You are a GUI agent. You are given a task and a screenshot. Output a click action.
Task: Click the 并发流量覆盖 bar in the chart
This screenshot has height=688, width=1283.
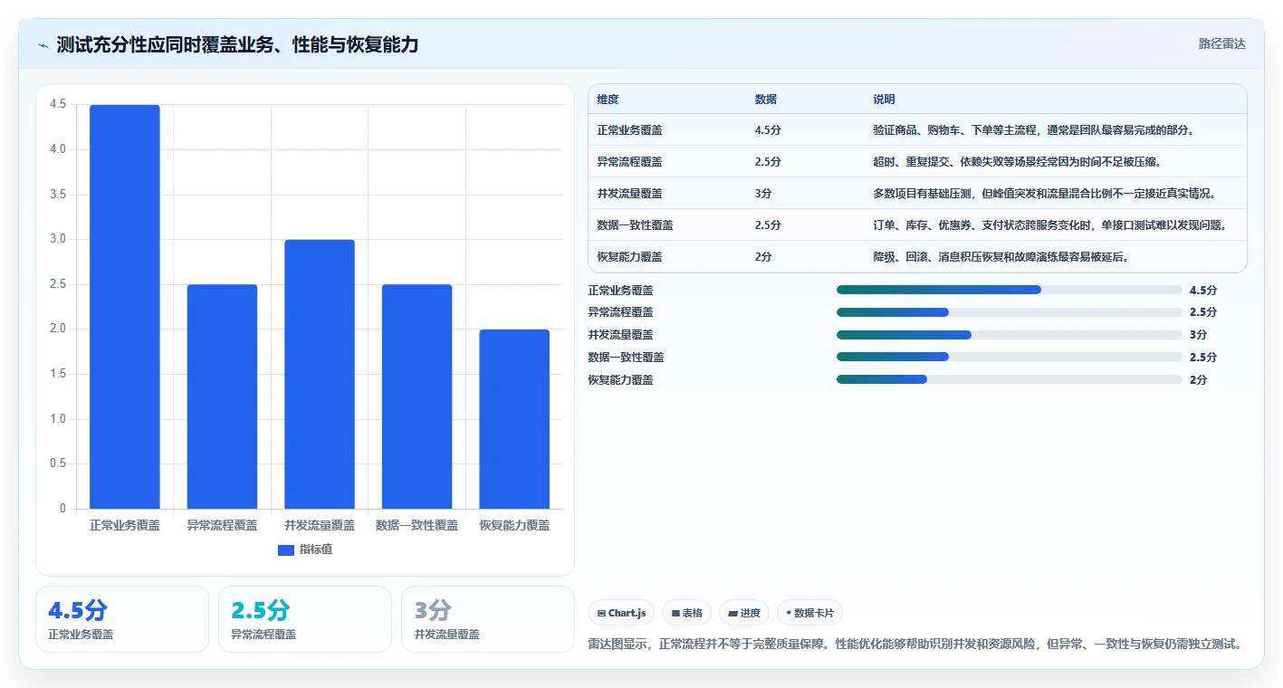(x=320, y=374)
